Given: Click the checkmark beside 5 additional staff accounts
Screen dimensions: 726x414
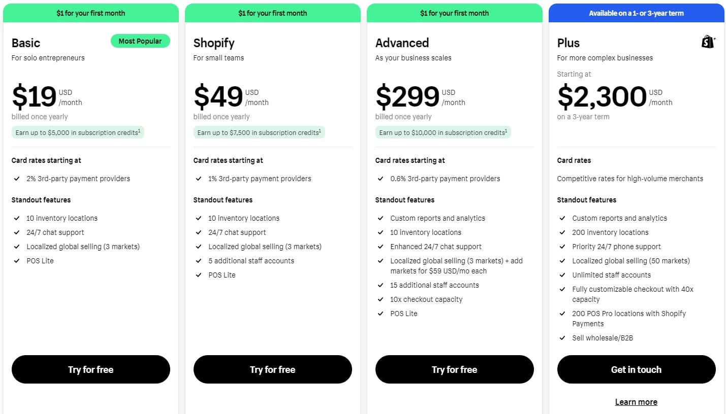Looking at the screenshot, I should (x=199, y=261).
